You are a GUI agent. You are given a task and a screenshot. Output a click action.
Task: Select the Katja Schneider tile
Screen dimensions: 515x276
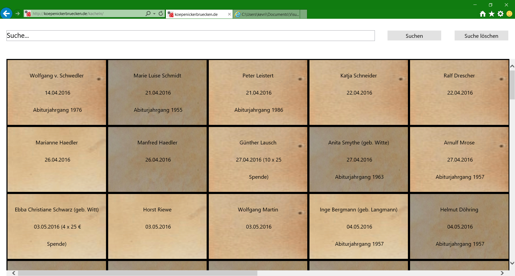pyautogui.click(x=359, y=92)
